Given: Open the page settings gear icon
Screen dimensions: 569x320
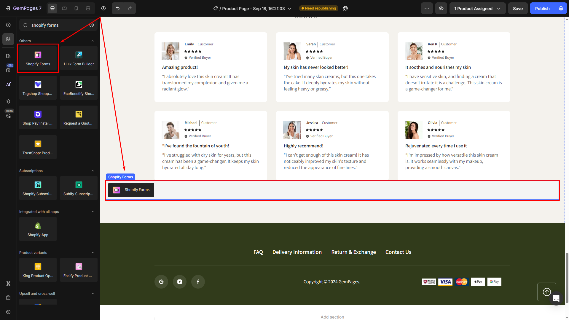Looking at the screenshot, I should (561, 8).
